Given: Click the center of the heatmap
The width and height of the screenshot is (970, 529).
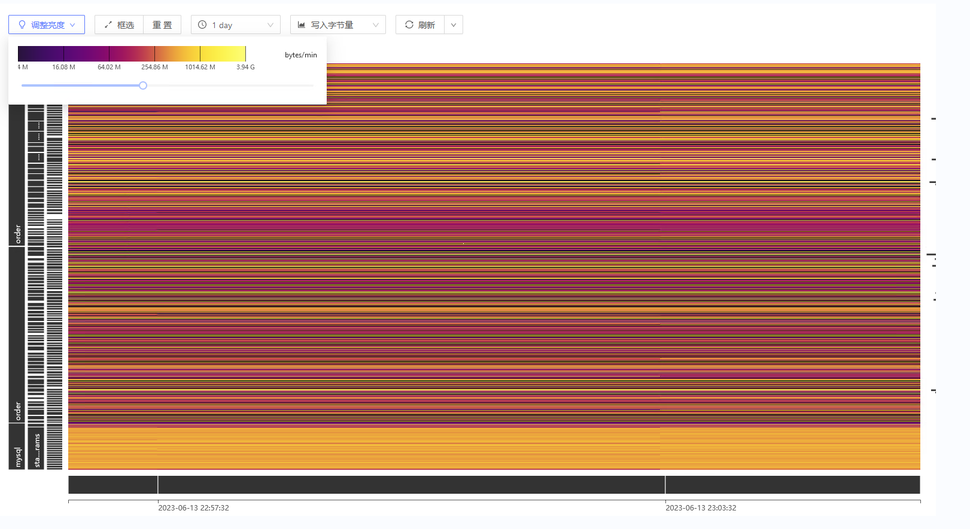Looking at the screenshot, I should (494, 267).
